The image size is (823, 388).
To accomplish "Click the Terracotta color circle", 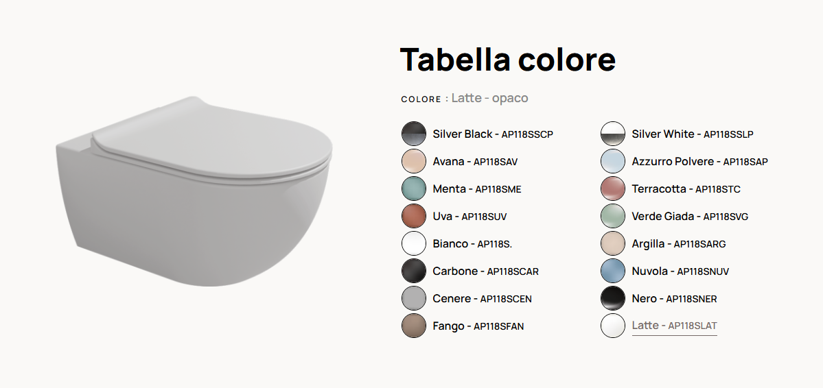I will [613, 189].
